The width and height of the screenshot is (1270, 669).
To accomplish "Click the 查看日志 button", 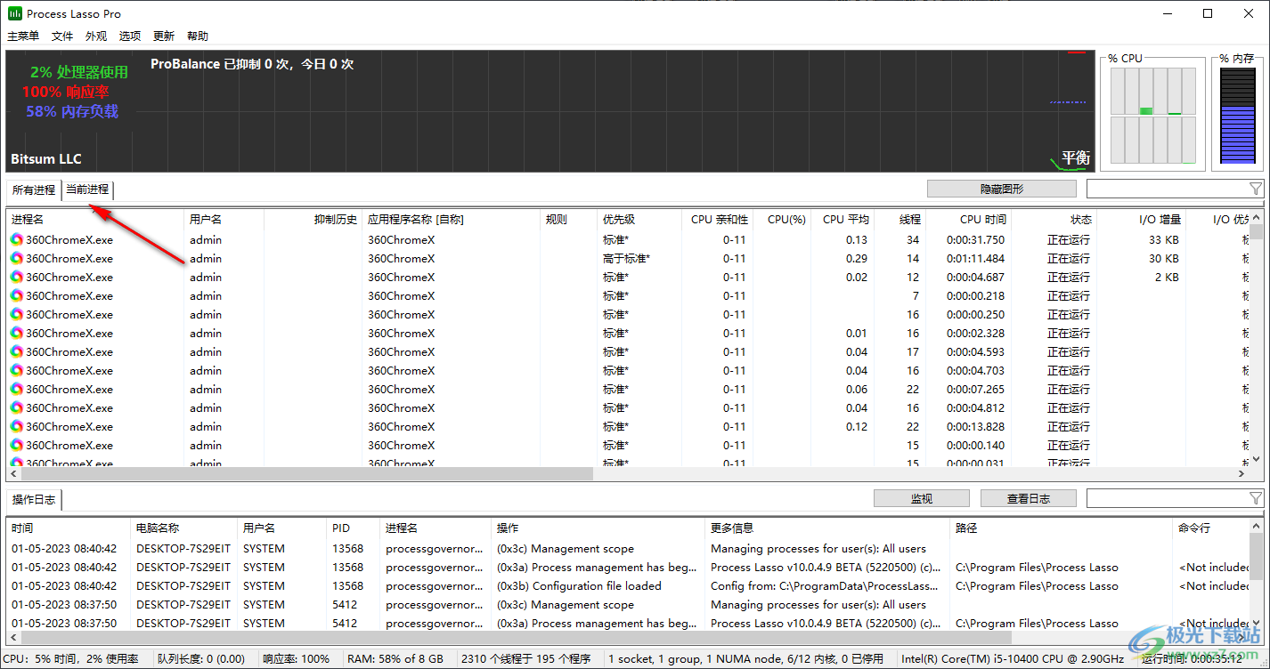I will (1029, 498).
